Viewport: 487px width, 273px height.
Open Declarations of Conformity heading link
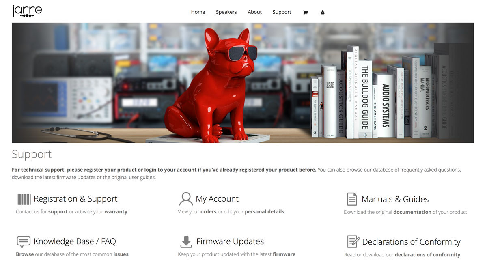point(411,242)
